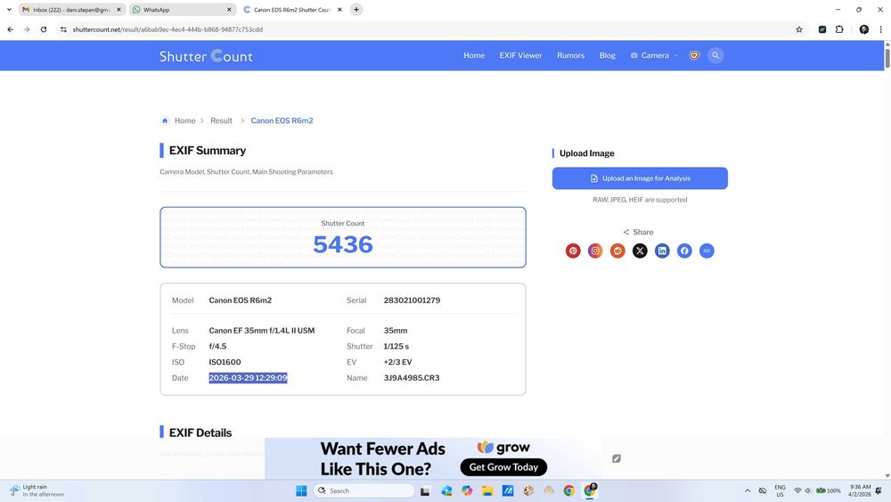Reload the page
The width and height of the screenshot is (891, 502).
coord(43,29)
